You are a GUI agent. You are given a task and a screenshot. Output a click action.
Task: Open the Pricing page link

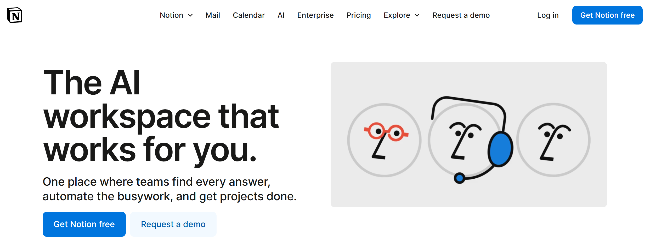pos(359,15)
